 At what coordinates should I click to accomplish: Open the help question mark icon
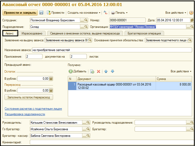(191, 13)
